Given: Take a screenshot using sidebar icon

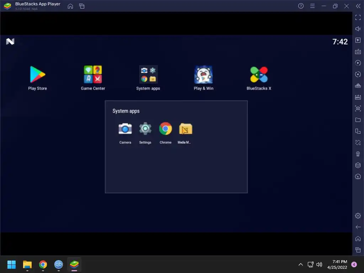Looking at the screenshot, I should point(358,108).
